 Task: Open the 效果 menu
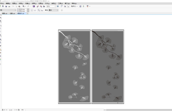[34, 3]
